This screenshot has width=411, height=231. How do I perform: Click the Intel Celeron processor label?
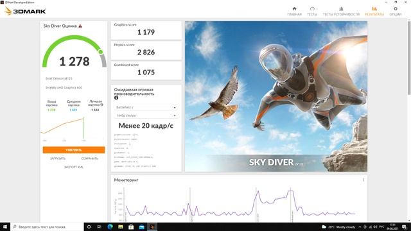click(58, 78)
